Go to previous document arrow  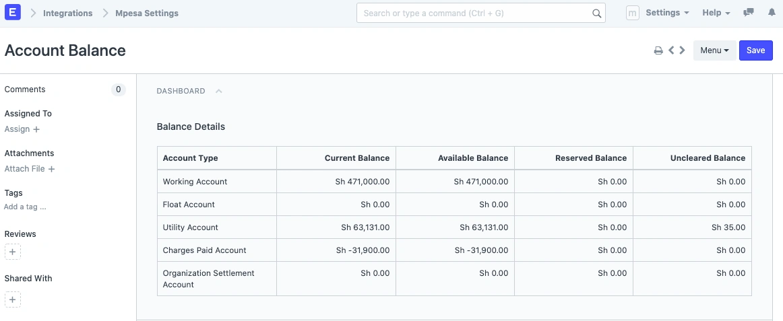671,50
